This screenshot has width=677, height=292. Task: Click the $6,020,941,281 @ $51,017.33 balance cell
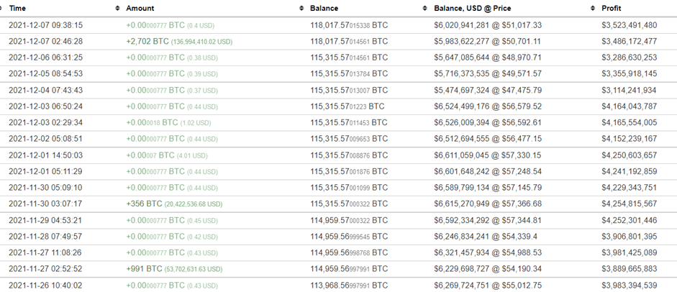pos(488,24)
